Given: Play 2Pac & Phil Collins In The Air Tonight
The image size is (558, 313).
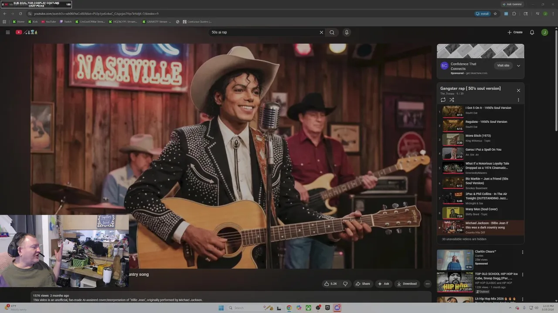Looking at the screenshot, I should point(481,198).
